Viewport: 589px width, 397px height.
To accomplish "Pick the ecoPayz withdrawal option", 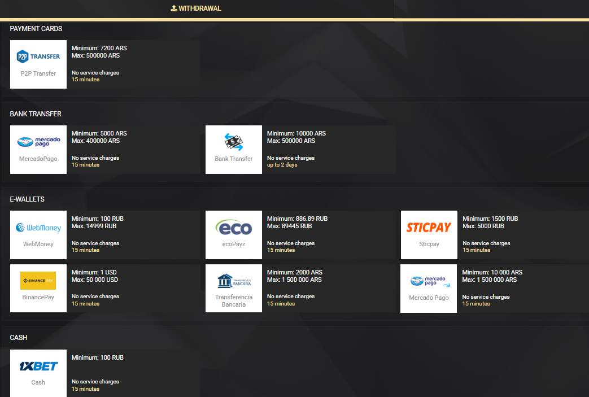I will point(233,234).
